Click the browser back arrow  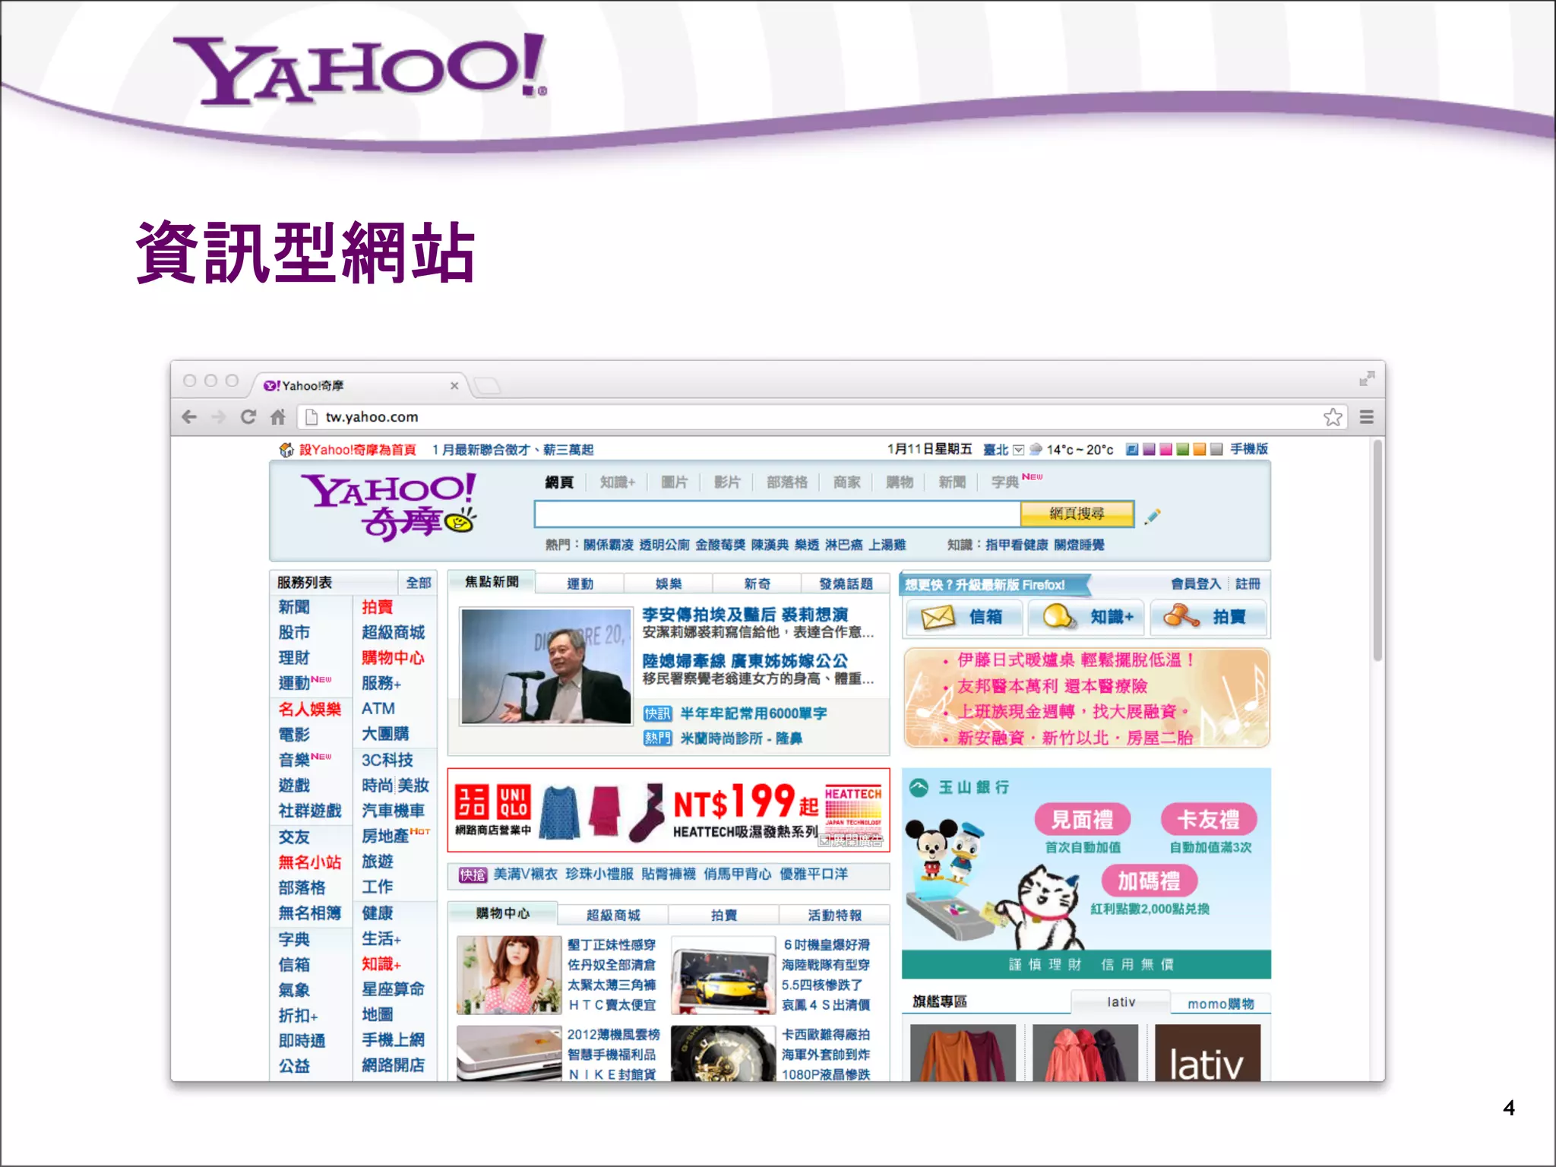(x=190, y=416)
